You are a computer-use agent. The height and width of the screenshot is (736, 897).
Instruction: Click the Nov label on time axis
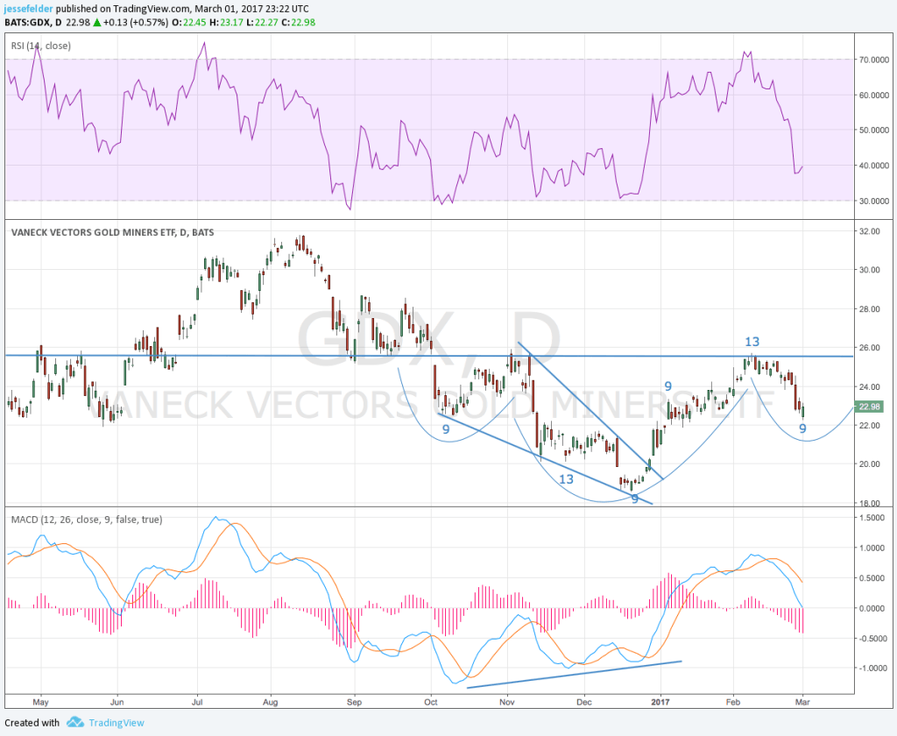point(506,702)
